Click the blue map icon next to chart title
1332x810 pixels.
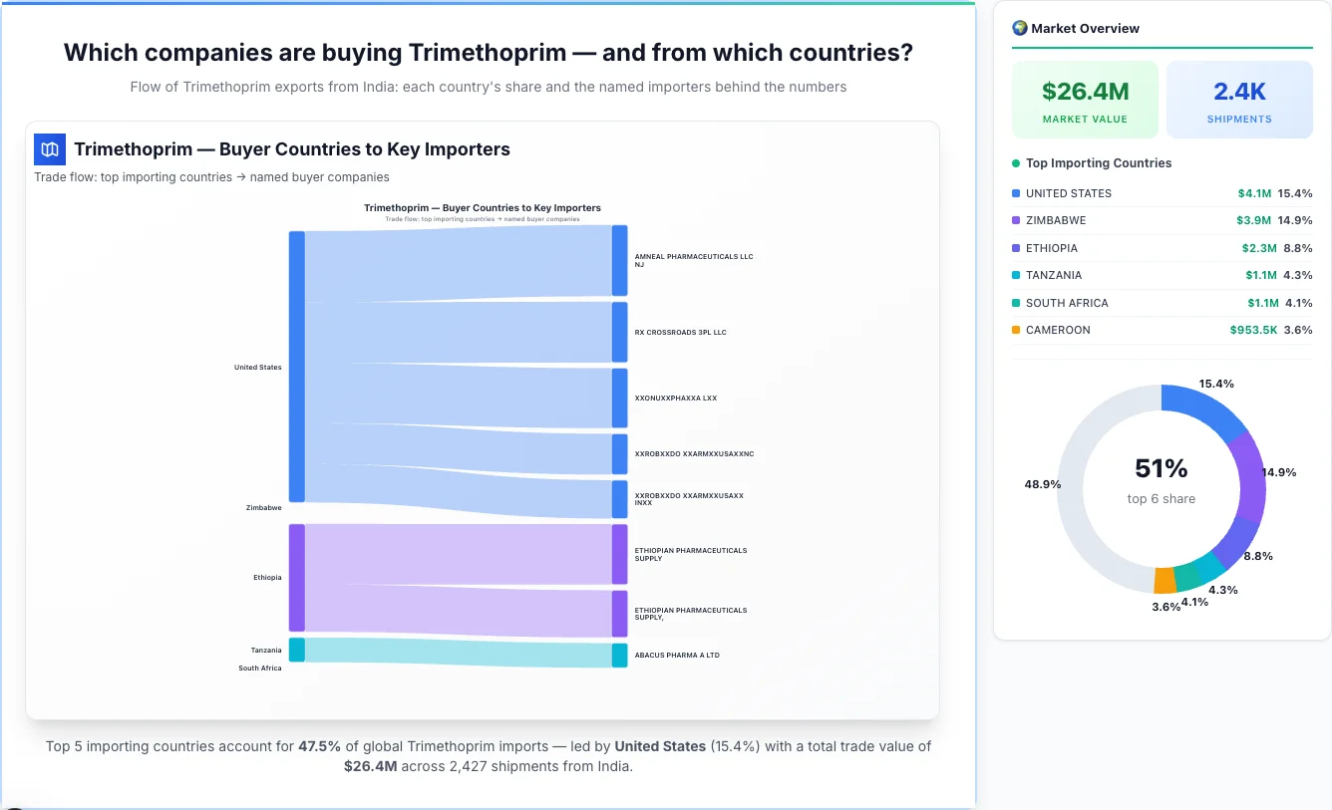(49, 148)
